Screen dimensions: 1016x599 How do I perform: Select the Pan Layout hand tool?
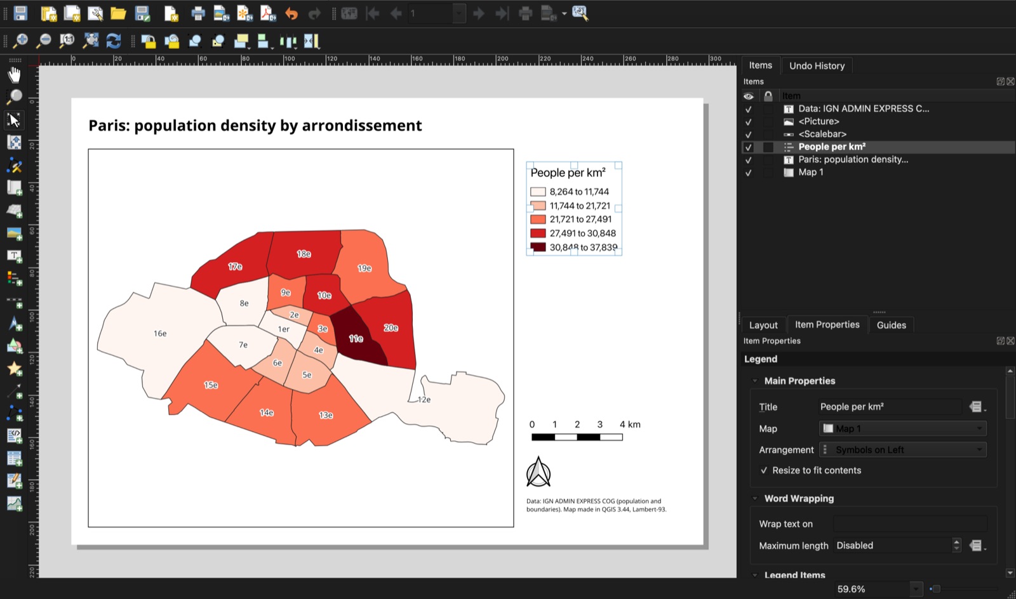[x=14, y=75]
